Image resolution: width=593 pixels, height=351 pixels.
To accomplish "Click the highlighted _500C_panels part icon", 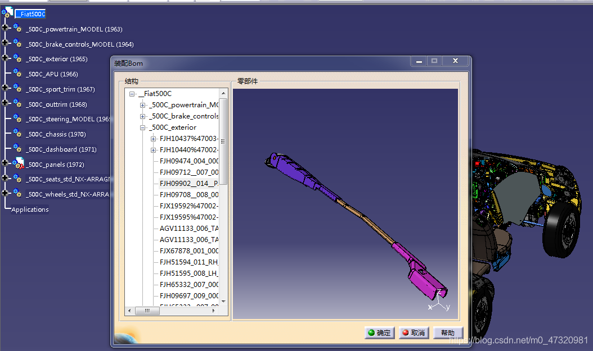I will tap(17, 163).
